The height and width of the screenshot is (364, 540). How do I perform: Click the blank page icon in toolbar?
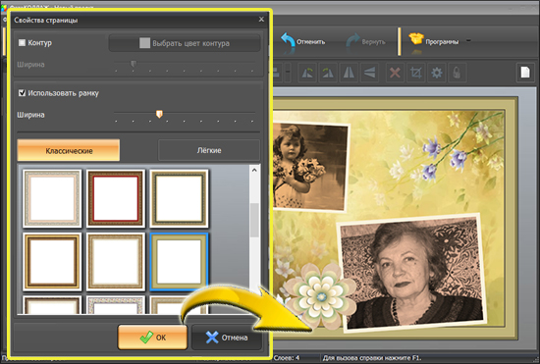(x=525, y=73)
